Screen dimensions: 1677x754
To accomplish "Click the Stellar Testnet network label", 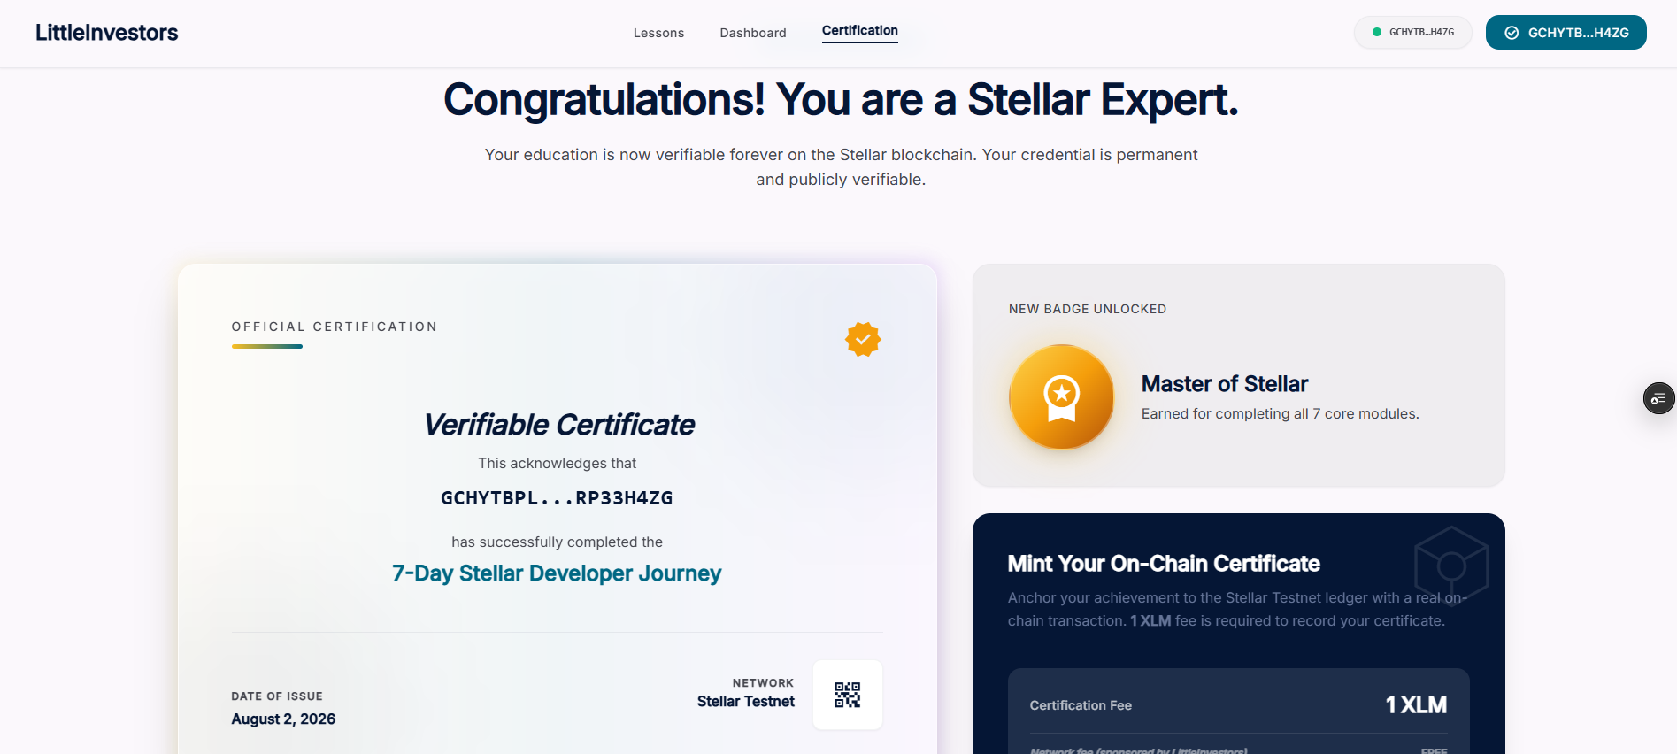I will [x=746, y=702].
